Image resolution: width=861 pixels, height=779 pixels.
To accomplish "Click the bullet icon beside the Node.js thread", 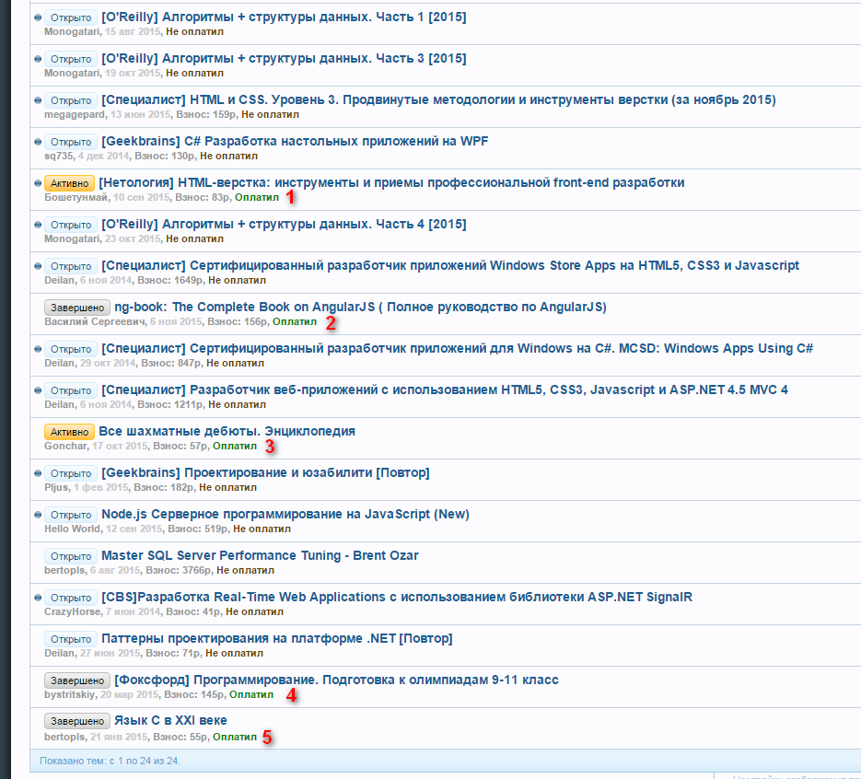I will click(38, 515).
